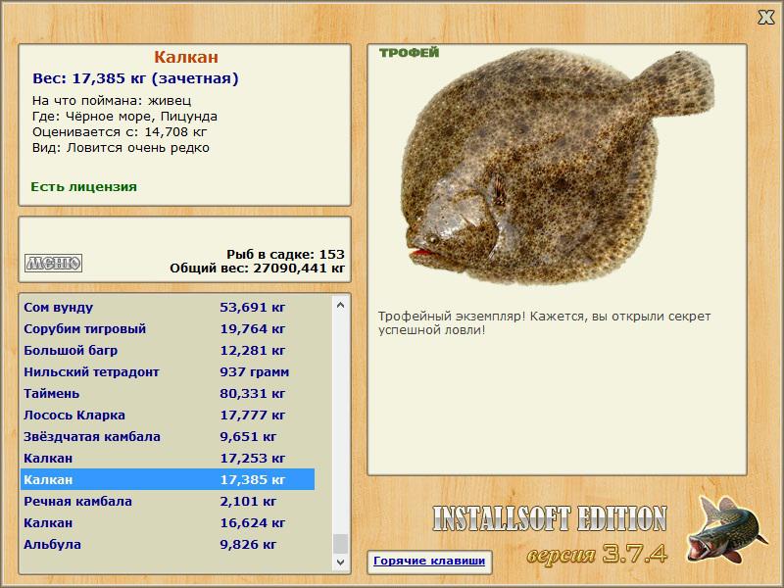
Task: Click the pike logo icon
Action: coord(726,529)
